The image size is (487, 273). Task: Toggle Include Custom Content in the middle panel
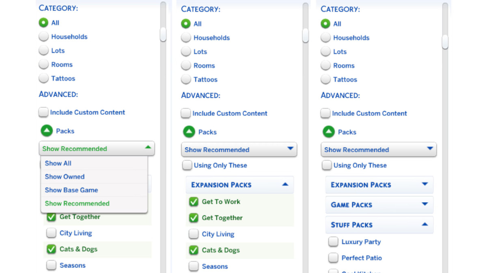(186, 113)
